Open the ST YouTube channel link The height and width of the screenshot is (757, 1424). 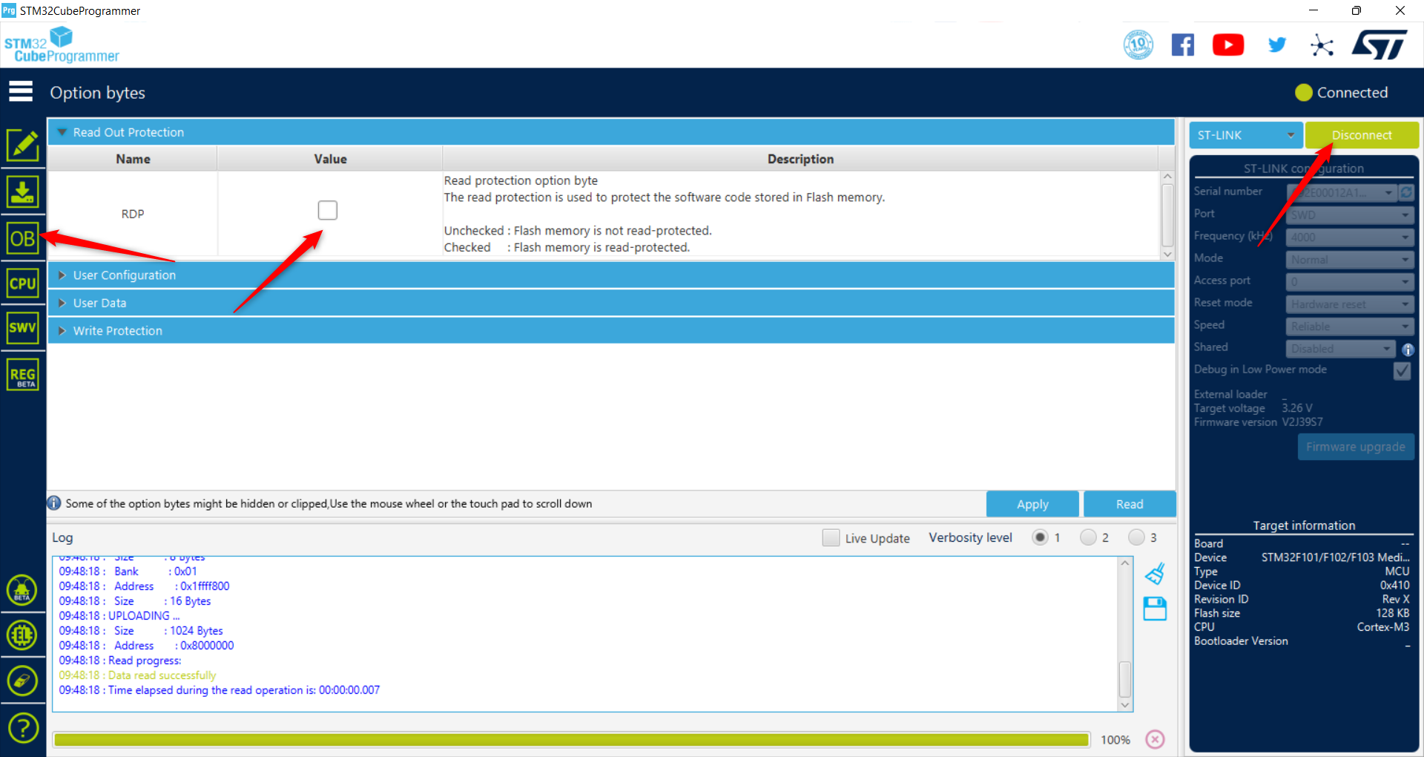[x=1228, y=45]
